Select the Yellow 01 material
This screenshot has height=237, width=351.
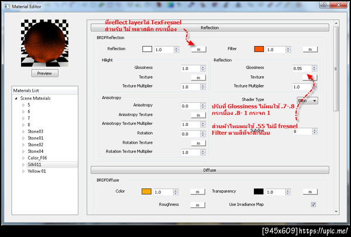click(36, 171)
